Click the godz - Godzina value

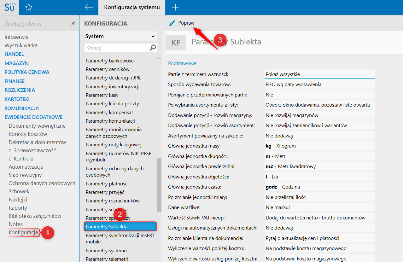[x=320, y=187]
